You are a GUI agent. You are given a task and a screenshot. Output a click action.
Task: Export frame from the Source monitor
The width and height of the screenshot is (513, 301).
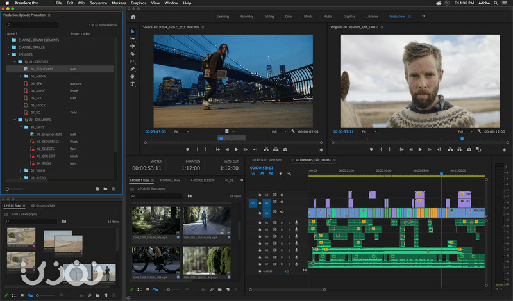coord(285,149)
